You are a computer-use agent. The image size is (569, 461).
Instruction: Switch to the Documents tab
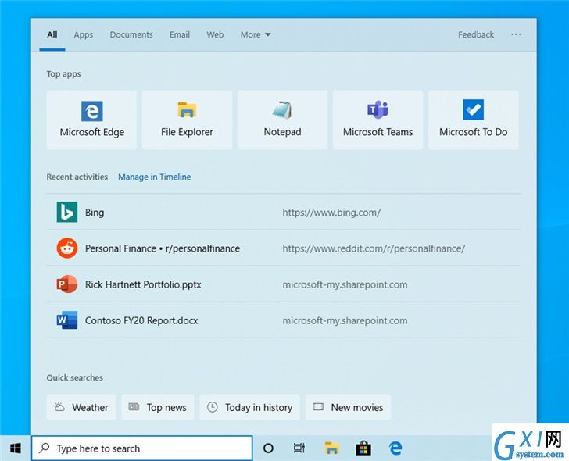(131, 35)
